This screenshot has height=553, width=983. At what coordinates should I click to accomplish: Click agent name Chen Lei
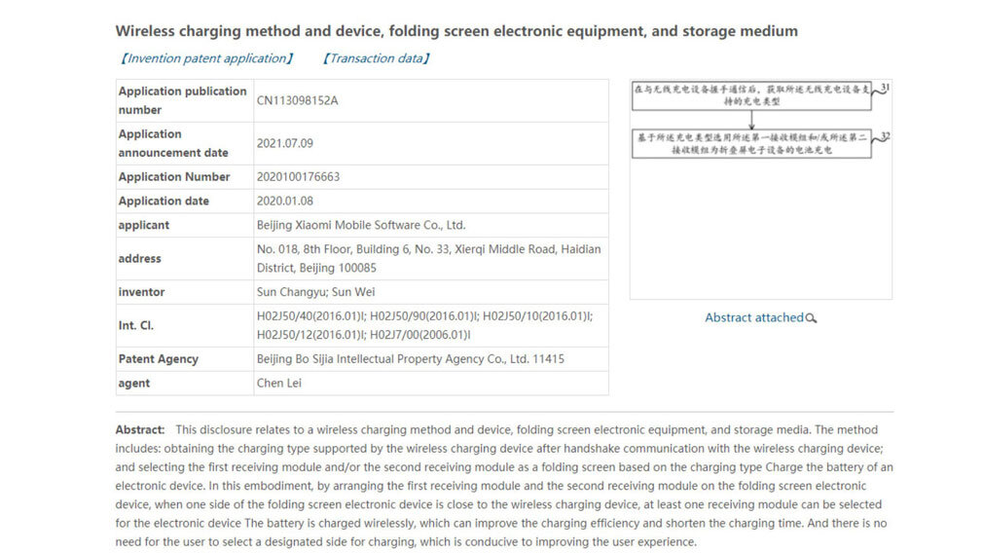(x=278, y=383)
